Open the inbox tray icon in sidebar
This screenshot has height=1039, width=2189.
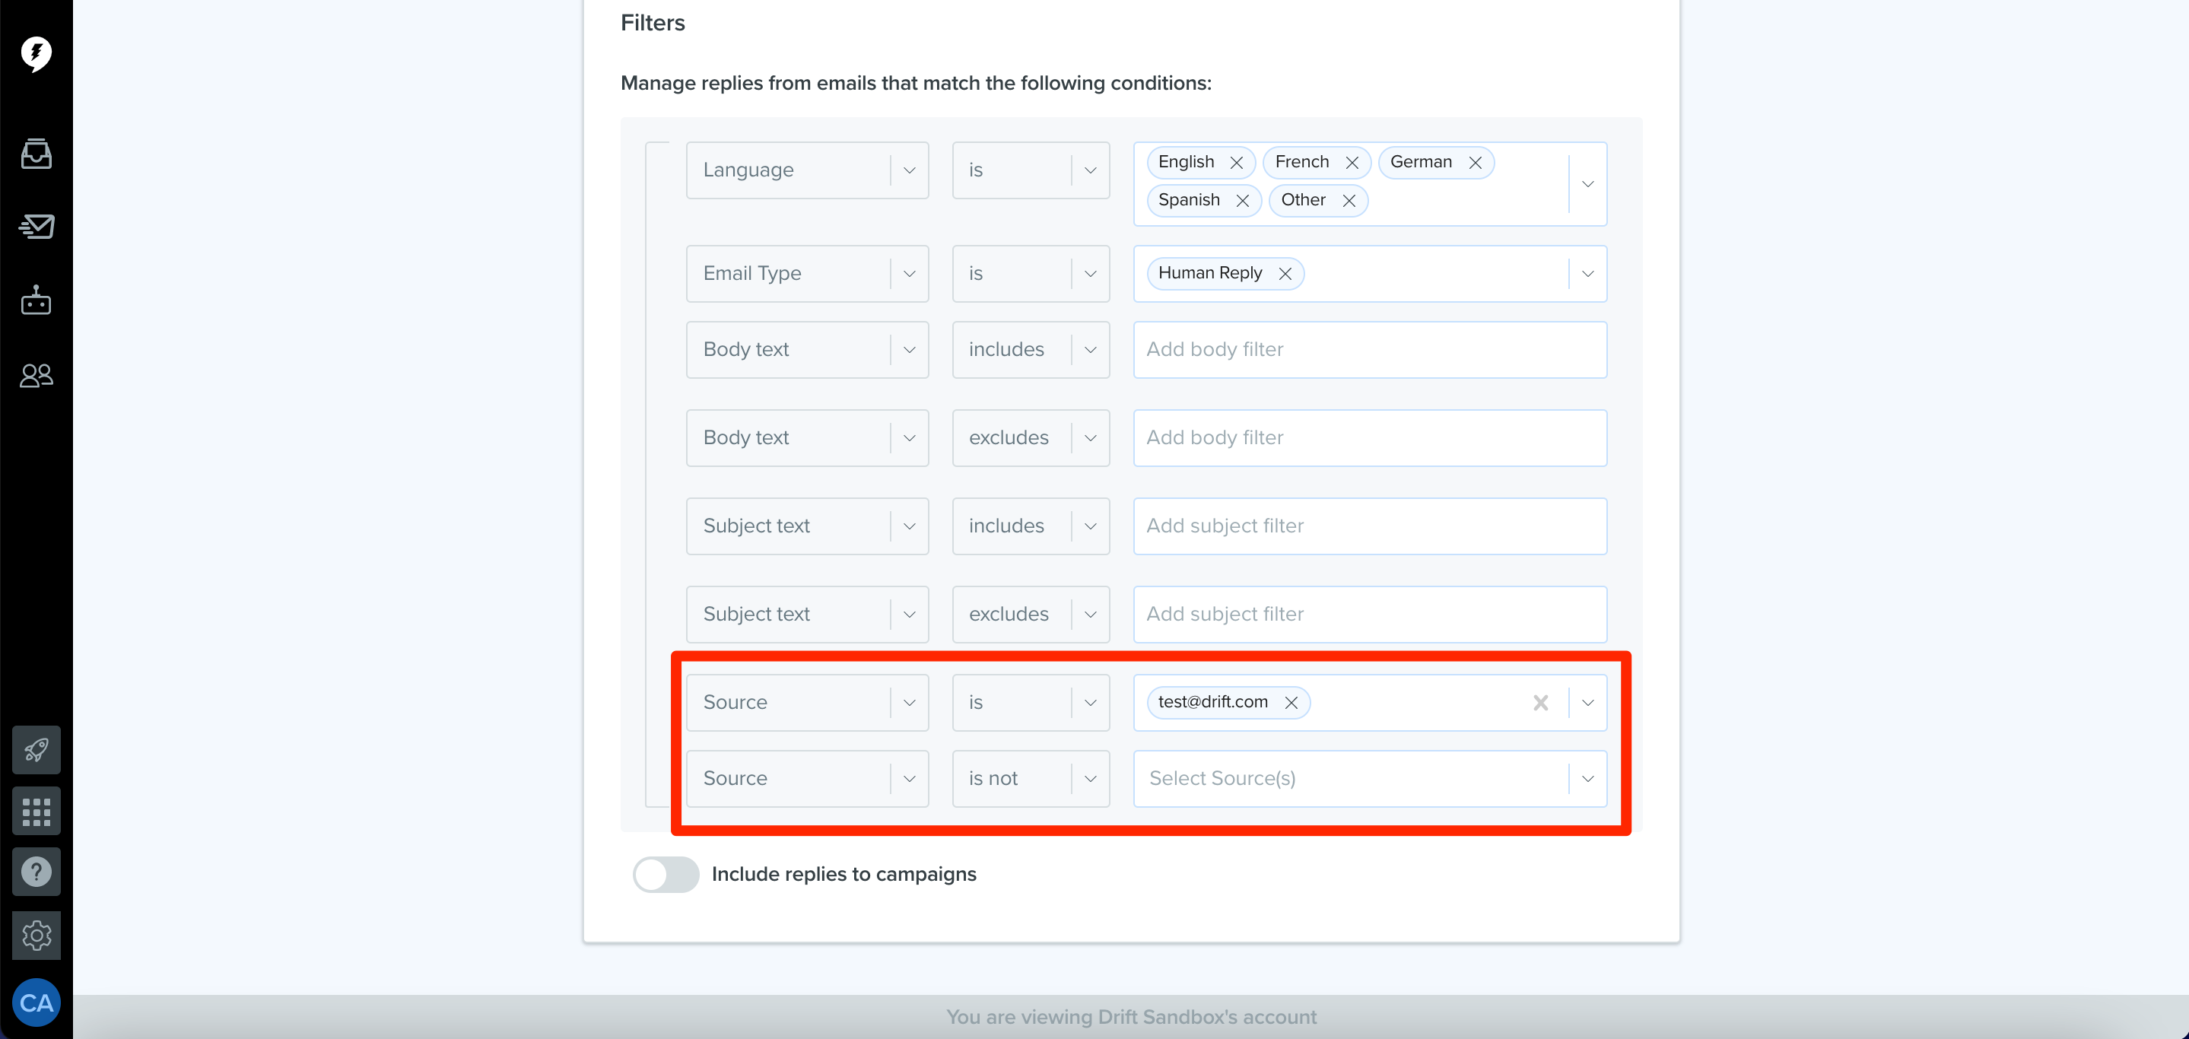(x=36, y=154)
